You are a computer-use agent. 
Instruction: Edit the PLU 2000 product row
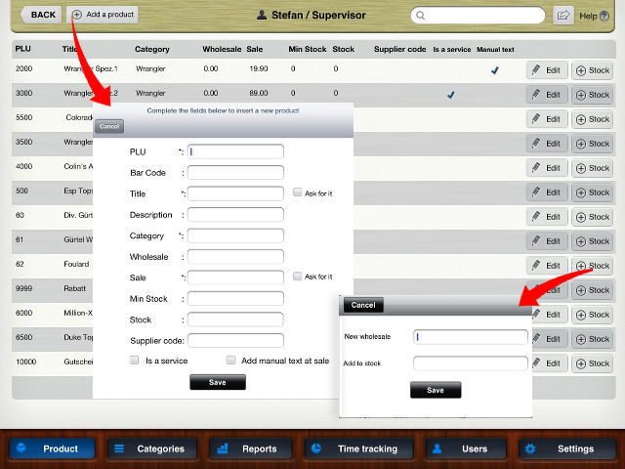[546, 70]
